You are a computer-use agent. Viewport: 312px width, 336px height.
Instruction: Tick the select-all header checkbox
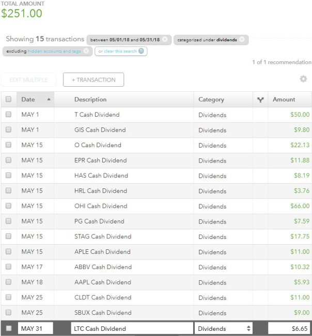[x=8, y=100]
